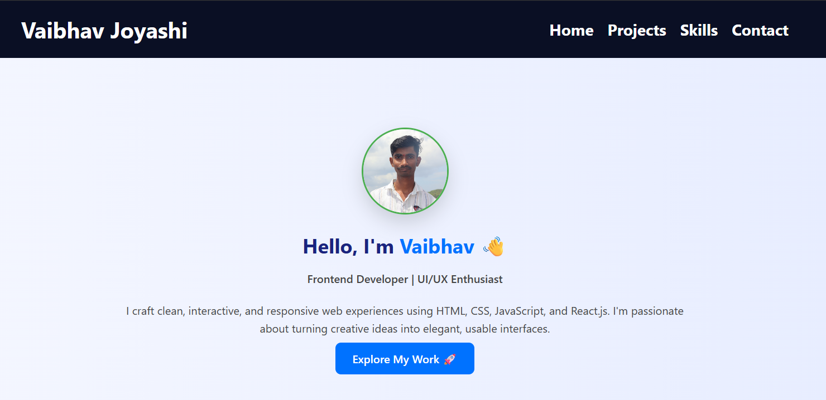Click the waving hand emoji
The height and width of the screenshot is (400, 826).
[493, 246]
